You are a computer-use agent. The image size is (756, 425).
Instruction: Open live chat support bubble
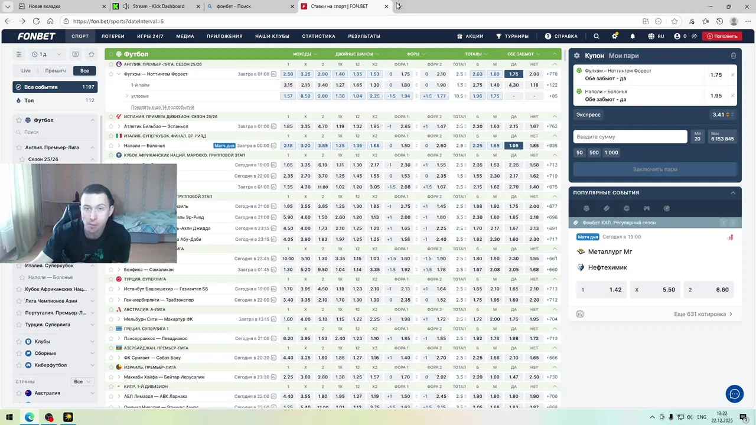coord(735,394)
